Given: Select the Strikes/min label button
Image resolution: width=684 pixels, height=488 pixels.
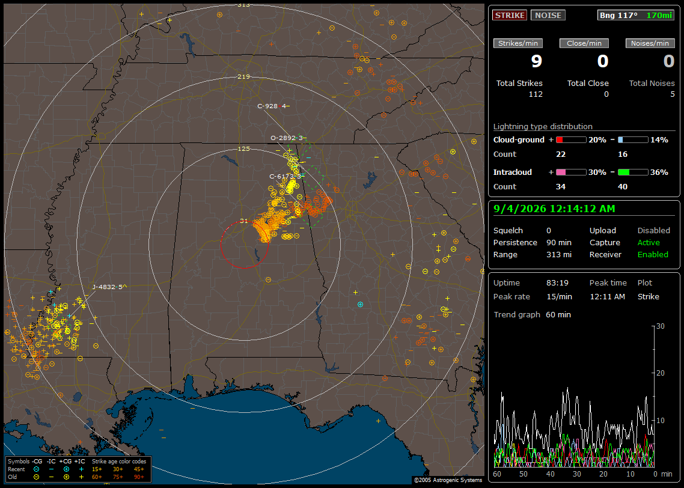Looking at the screenshot, I should pos(518,43).
